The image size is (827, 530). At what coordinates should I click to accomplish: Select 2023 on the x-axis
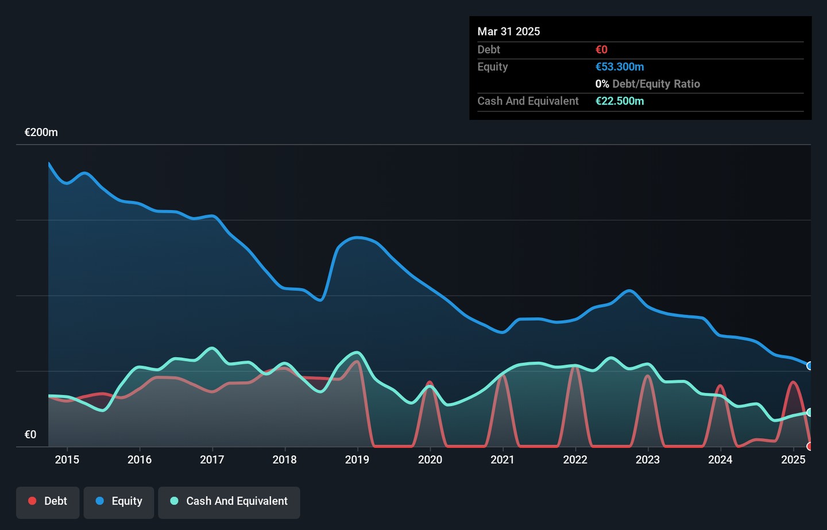tap(648, 459)
